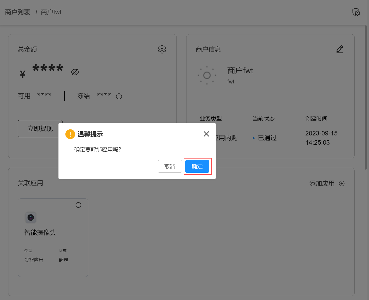369x300 pixels.
Task: Open the shield settings icon in top bar
Action: point(356,12)
